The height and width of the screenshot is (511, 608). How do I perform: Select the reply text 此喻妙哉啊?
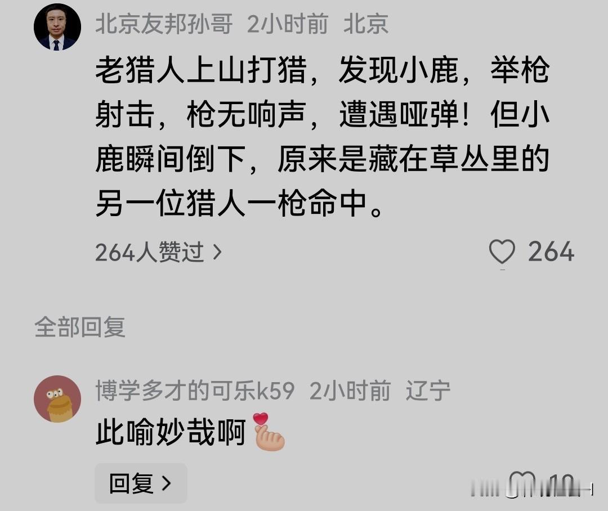pos(171,432)
